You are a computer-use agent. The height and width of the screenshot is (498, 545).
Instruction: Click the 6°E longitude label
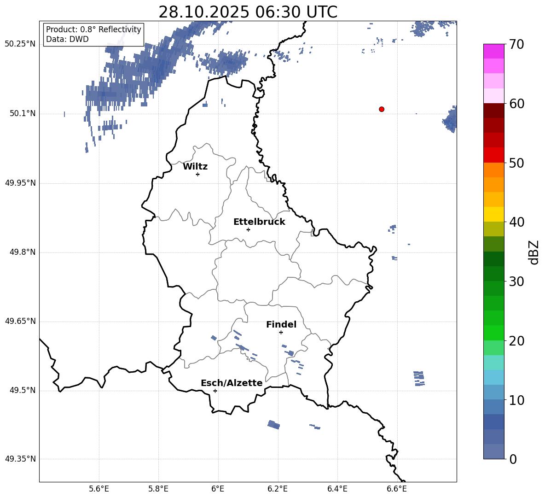[218, 489]
